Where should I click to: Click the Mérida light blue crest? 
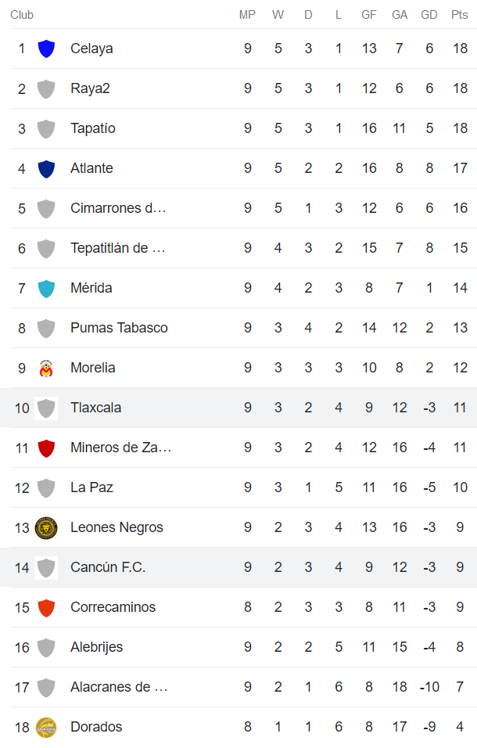click(46, 288)
